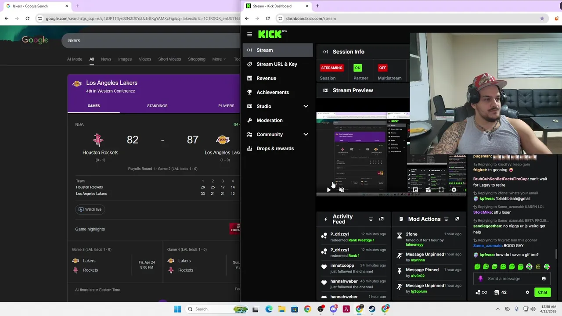
Task: Click the Houston Rockets team logo
Action: 98,140
